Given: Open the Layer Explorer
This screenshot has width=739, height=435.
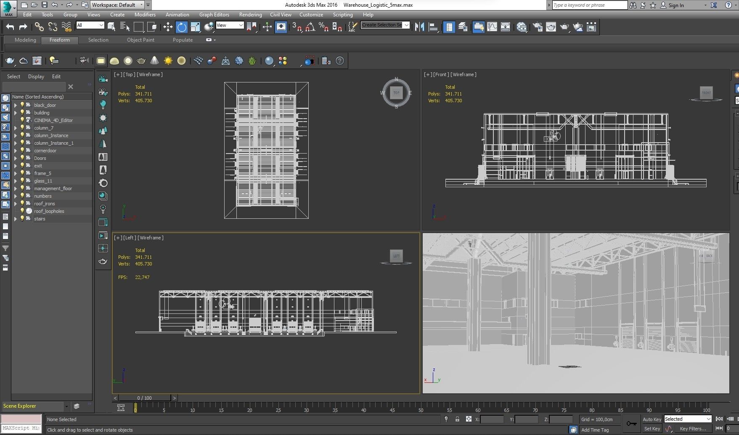Looking at the screenshot, I should tap(463, 27).
